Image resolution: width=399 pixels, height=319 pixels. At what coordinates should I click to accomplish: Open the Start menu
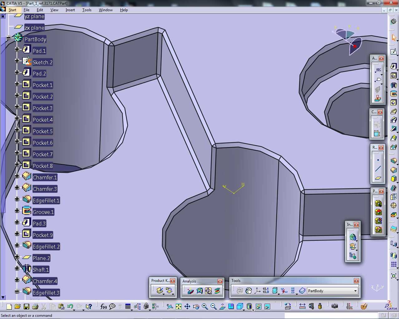(12, 10)
